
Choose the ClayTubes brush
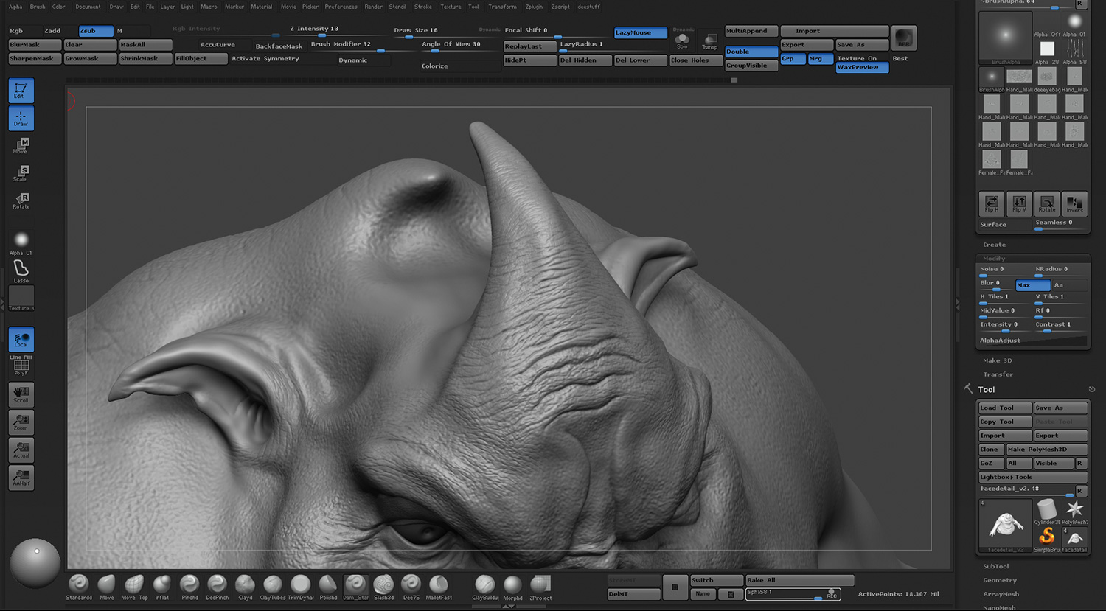point(273,587)
